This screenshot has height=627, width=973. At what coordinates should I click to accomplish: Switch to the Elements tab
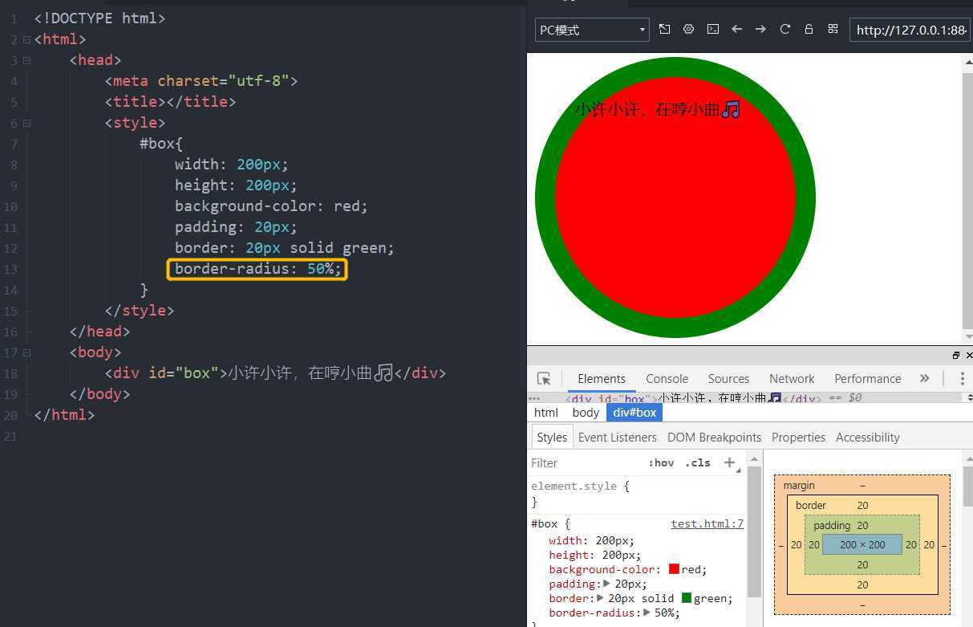602,379
